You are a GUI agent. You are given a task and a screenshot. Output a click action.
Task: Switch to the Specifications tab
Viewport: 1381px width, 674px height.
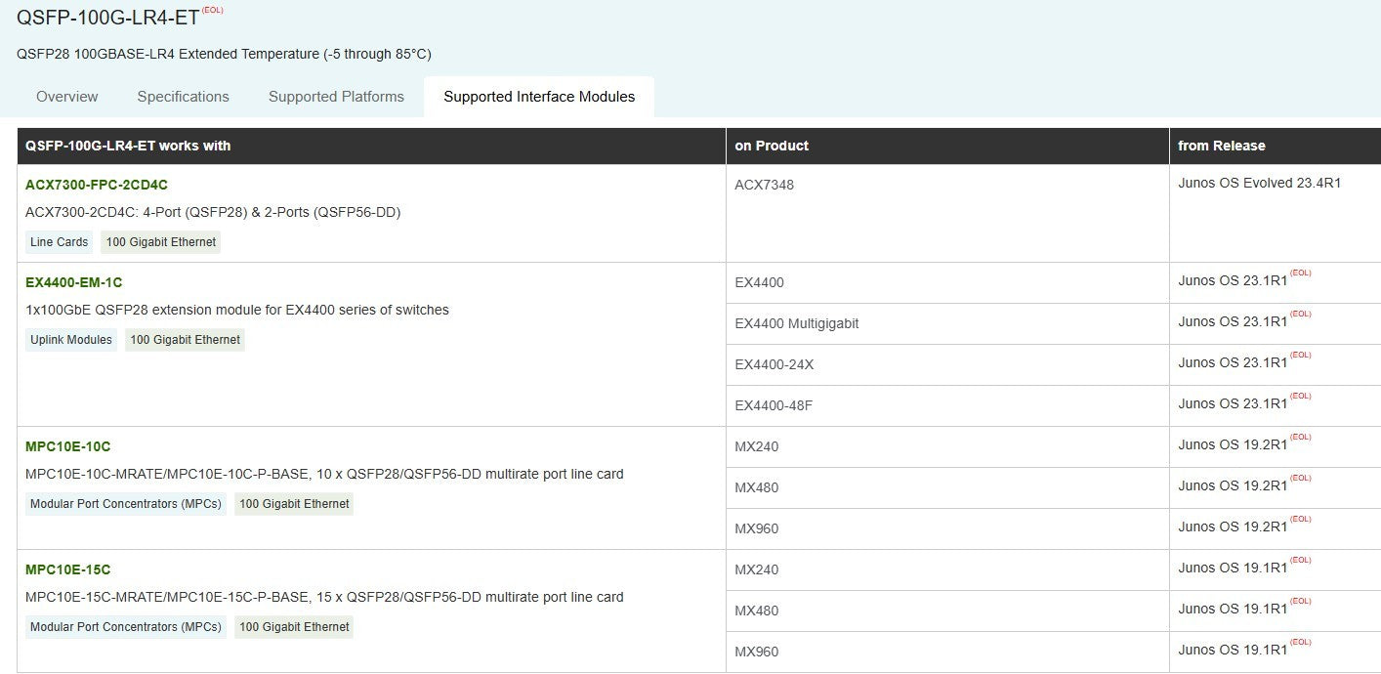point(184,97)
